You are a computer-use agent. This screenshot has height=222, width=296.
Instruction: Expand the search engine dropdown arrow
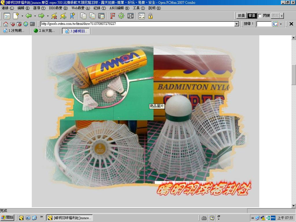coord(281,24)
